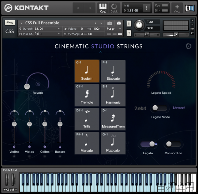The width and height of the screenshot is (198, 194).
Task: Click the Legato Speed dial
Action: (x=161, y=80)
